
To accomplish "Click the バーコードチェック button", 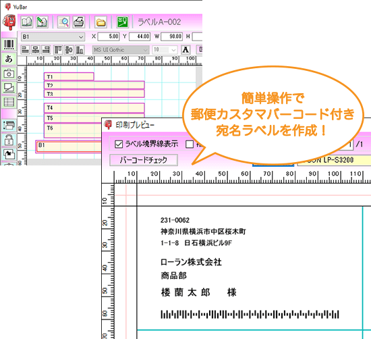I will pyautogui.click(x=144, y=160).
